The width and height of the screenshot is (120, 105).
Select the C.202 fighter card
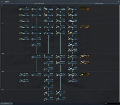pos(48,27)
